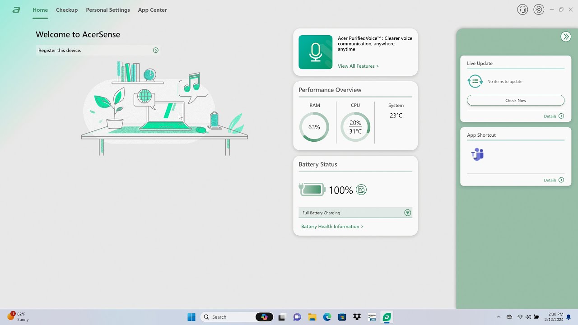578x325 pixels.
Task: Expand the Full Battery Charging dropdown
Action: coord(407,213)
